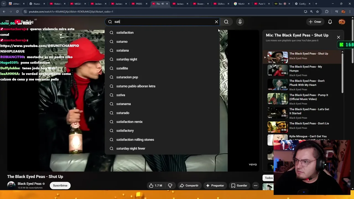
Task: Pick 'saturday night fever' suggestion
Action: (162, 148)
